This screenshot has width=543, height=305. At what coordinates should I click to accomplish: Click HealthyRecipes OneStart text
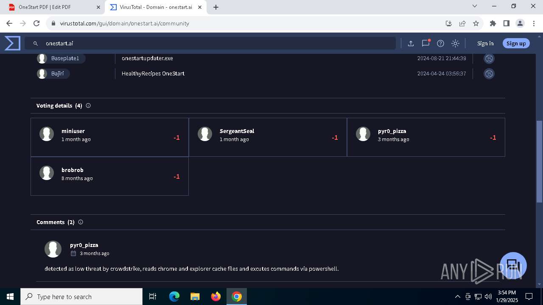(153, 74)
